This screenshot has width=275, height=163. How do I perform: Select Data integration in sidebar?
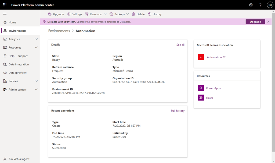point(19,64)
